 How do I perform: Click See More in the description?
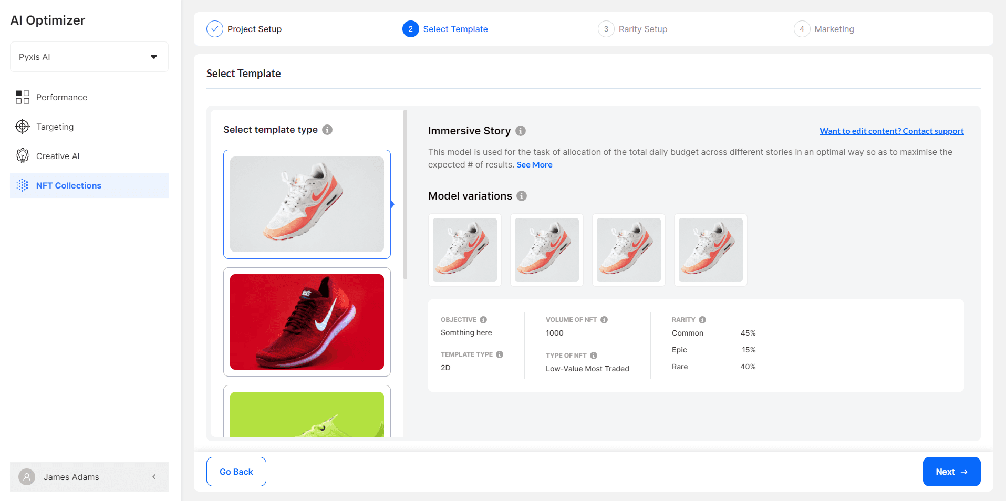pos(534,165)
